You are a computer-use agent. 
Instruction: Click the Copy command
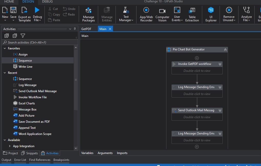pyautogui.click(x=54, y=15)
